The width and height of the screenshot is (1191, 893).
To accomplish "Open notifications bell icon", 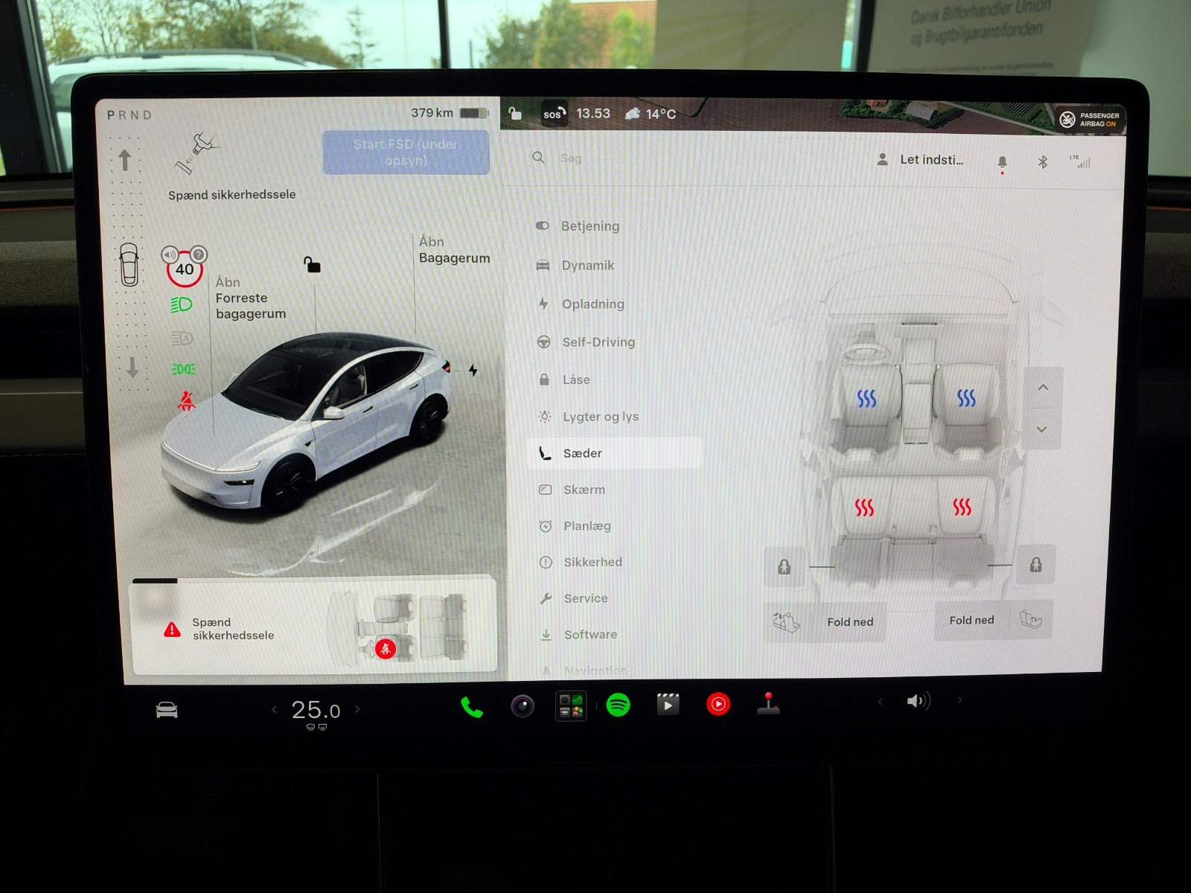I will (x=1003, y=162).
